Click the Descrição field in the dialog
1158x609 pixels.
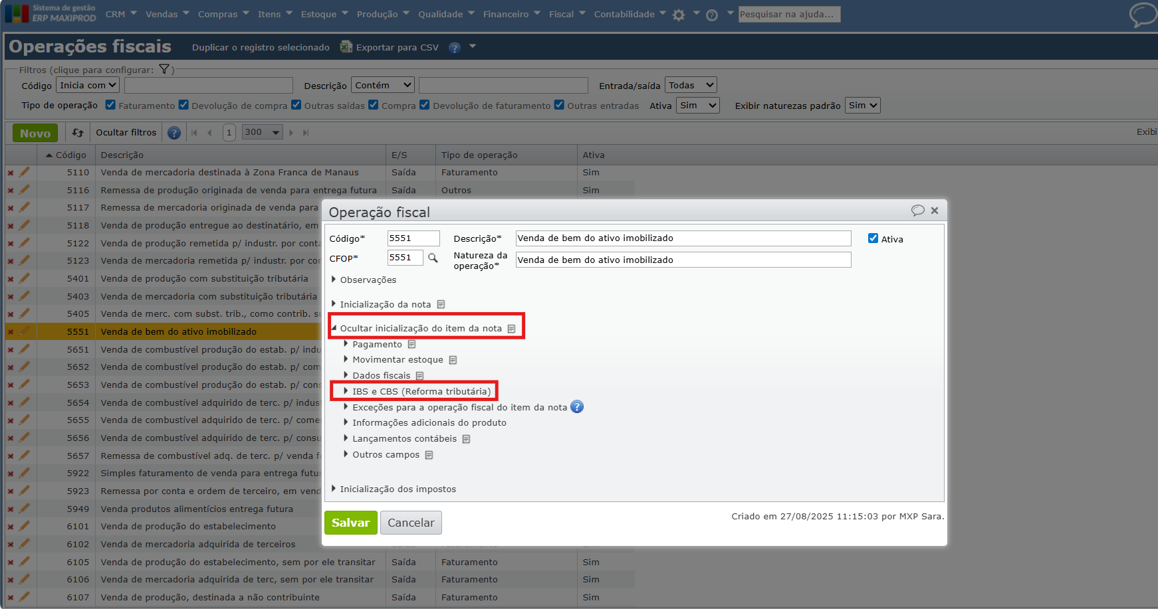(683, 238)
